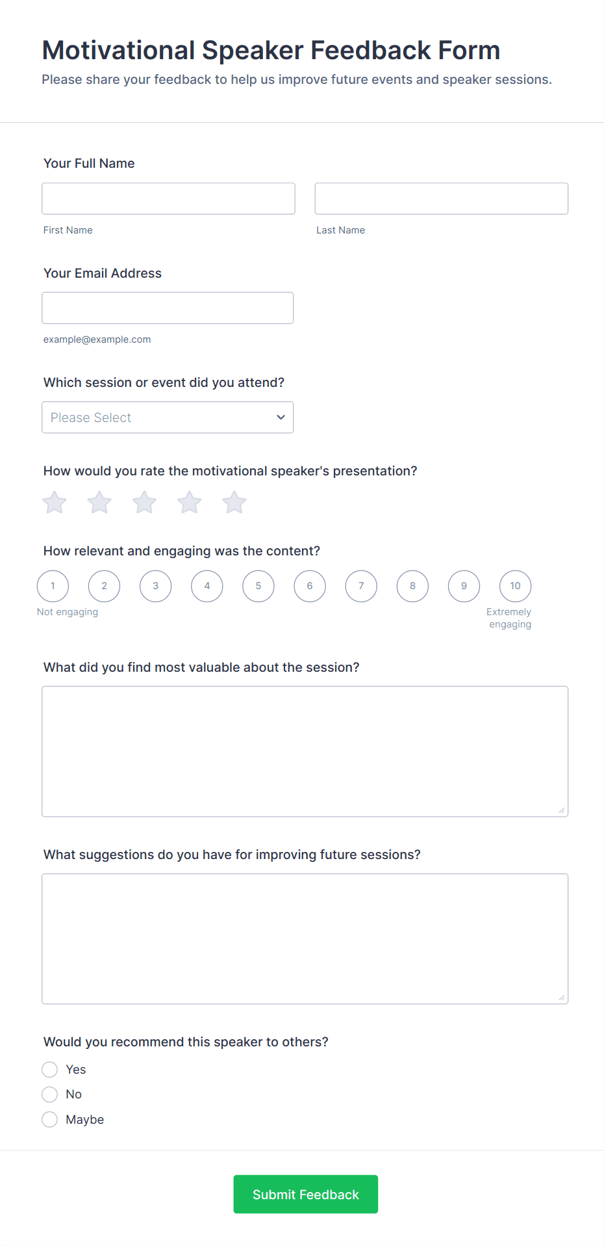
Task: Select the third star rating
Action: click(x=144, y=503)
